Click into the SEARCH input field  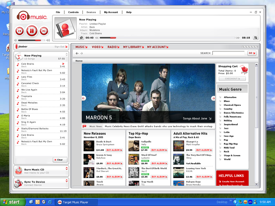tap(228, 53)
